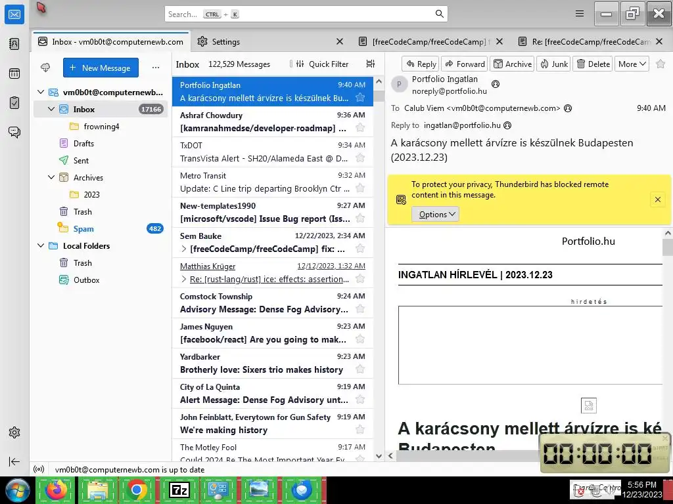Close the freeCodeCamp/freeCodeCamp tab

[499, 41]
